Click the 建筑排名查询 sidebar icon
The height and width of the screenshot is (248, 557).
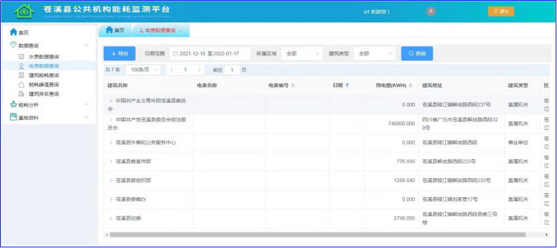21,94
